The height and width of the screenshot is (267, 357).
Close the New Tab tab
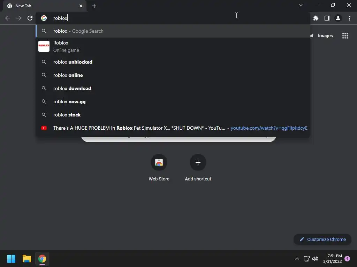tap(81, 6)
